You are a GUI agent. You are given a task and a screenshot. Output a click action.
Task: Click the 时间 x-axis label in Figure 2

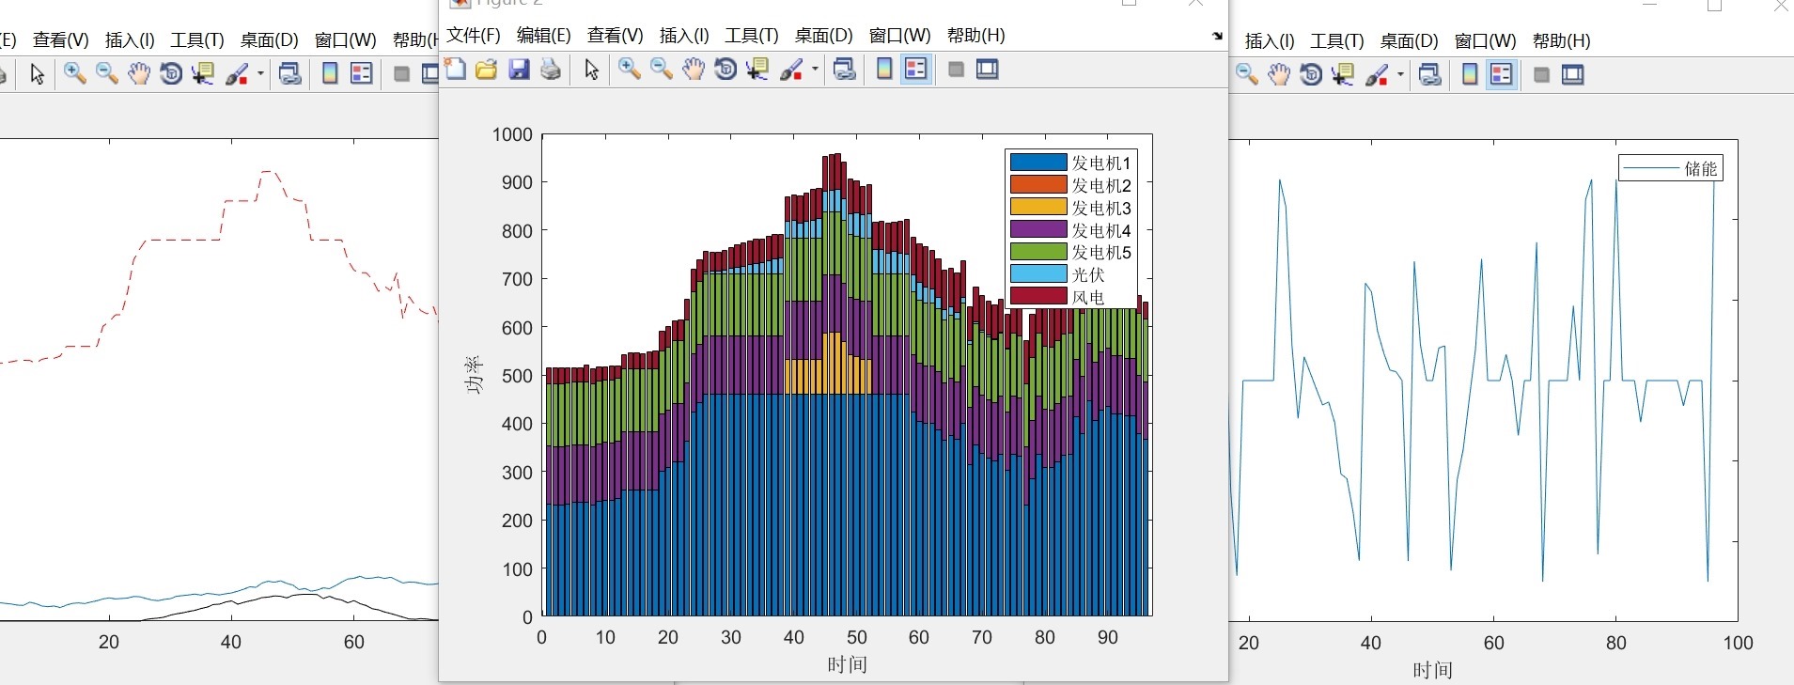pyautogui.click(x=847, y=665)
